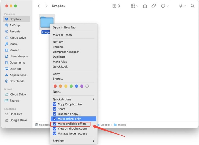Apply the purple tag color
This screenshot has height=145, width=199.
82,86
